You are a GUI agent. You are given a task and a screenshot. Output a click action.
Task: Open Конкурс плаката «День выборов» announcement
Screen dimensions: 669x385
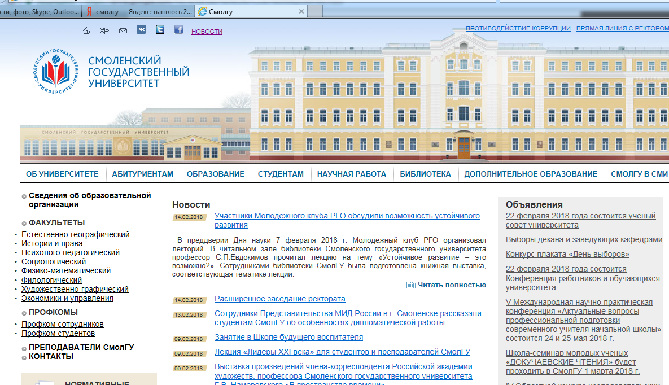(x=567, y=254)
